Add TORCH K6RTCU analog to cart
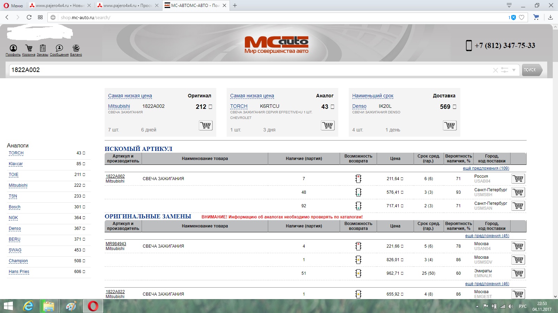 tap(327, 125)
